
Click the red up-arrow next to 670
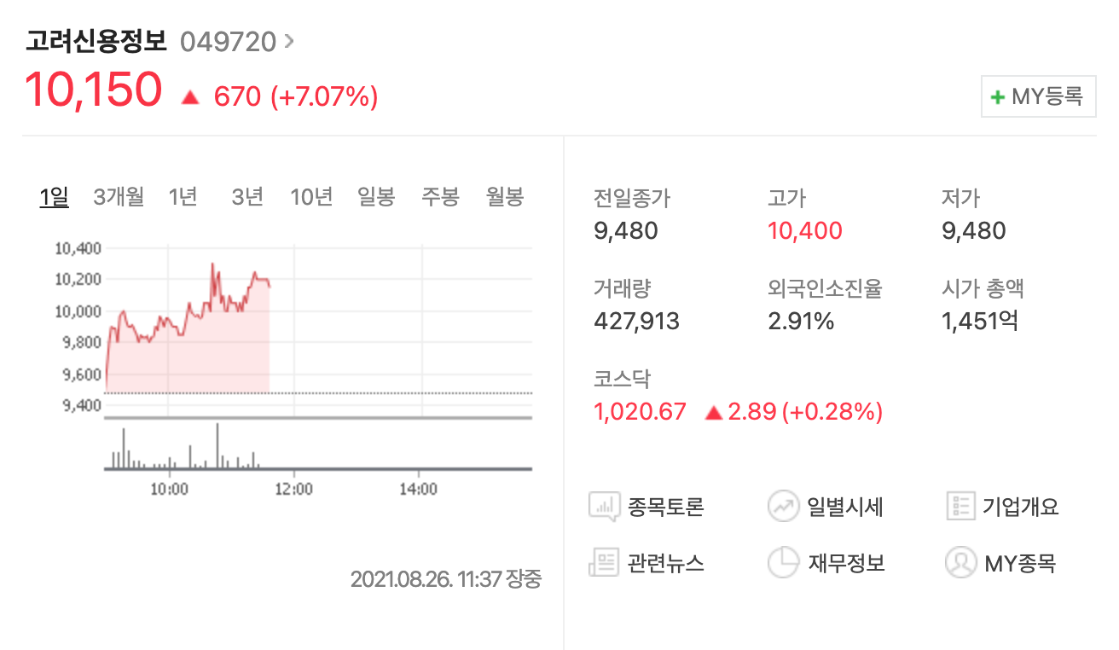coord(190,98)
